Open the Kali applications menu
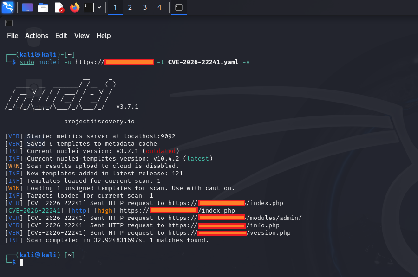This screenshot has width=418, height=277. point(7,7)
